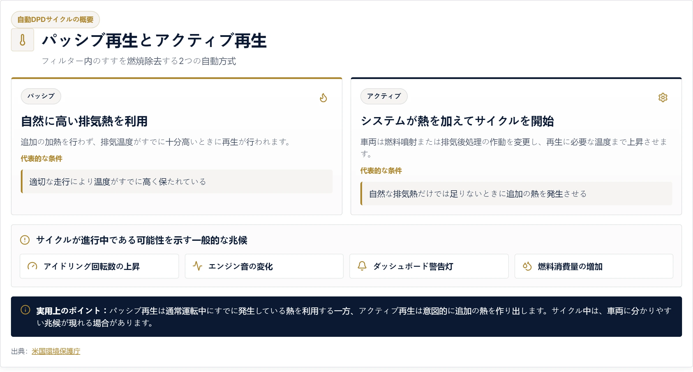Click the 出典: label in the footer
The height and width of the screenshot is (372, 693).
point(19,351)
